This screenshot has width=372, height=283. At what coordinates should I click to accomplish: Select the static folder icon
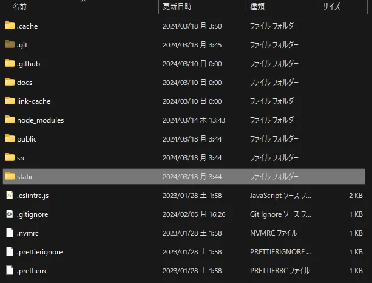(x=9, y=176)
